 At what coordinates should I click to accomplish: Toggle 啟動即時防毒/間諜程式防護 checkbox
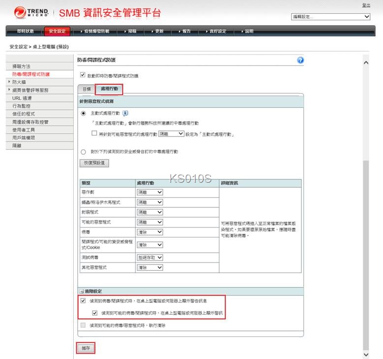point(83,75)
